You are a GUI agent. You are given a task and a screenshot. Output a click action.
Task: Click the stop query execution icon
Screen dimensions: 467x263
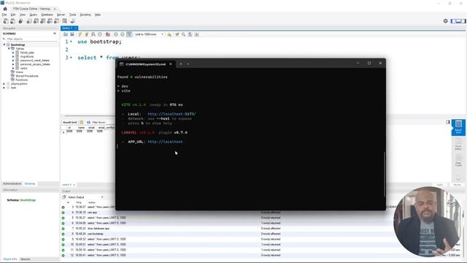click(x=100, y=34)
